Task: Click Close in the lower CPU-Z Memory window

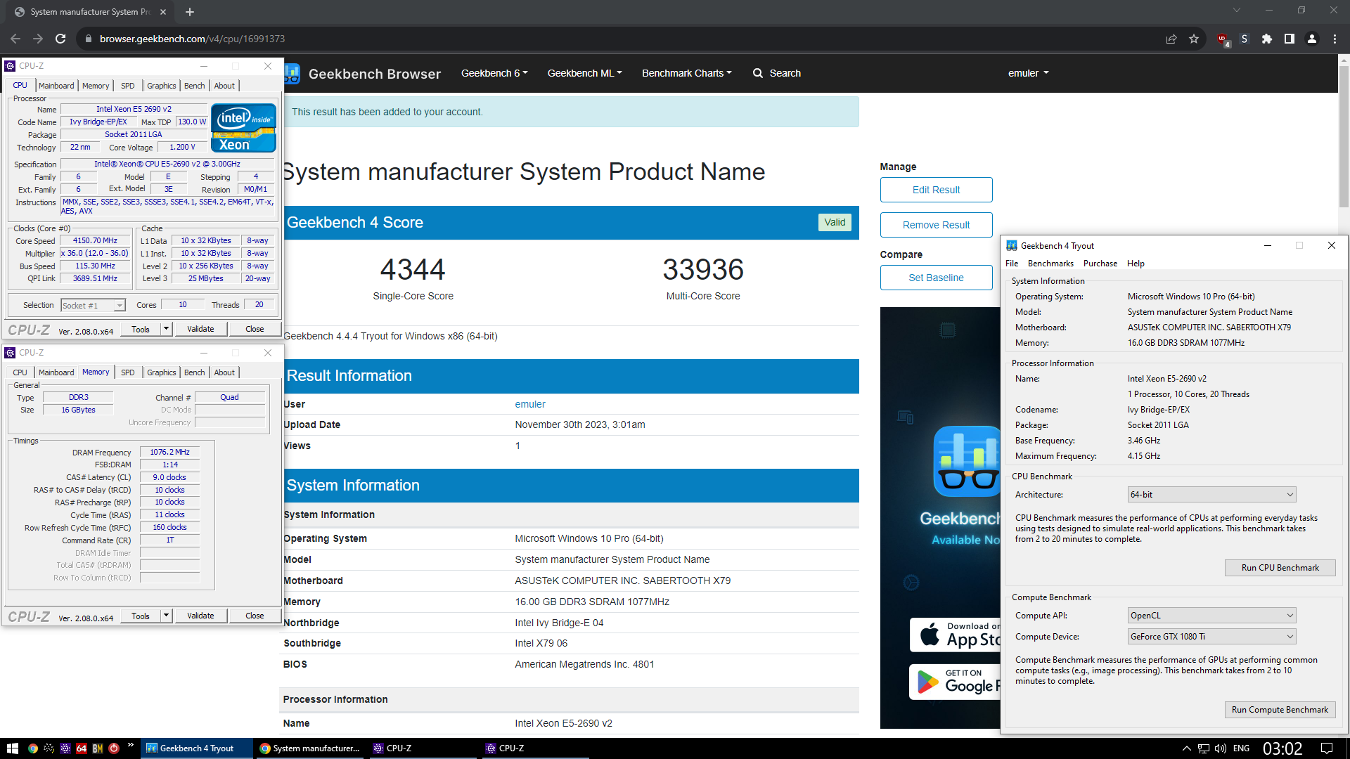Action: click(x=255, y=616)
